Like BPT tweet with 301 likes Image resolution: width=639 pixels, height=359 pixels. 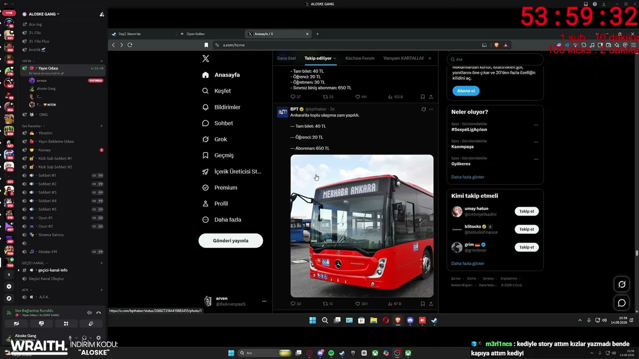[x=361, y=304]
